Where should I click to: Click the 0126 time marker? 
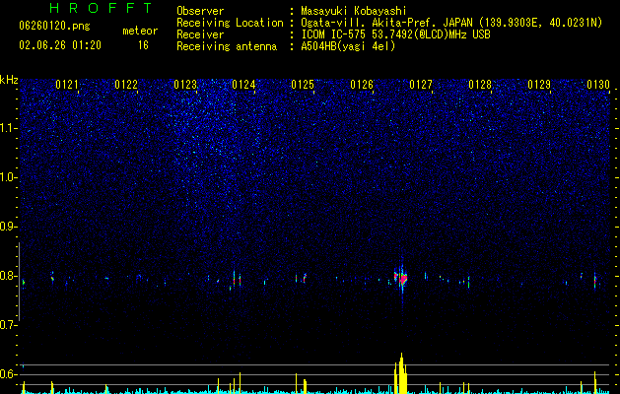point(362,85)
